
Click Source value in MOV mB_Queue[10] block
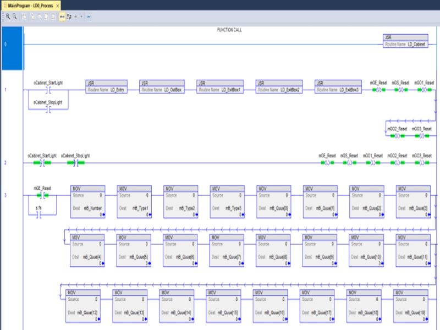point(380,243)
